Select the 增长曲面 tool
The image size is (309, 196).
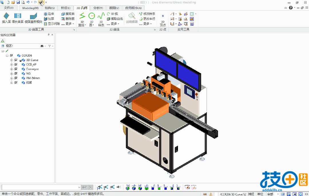tap(17, 18)
